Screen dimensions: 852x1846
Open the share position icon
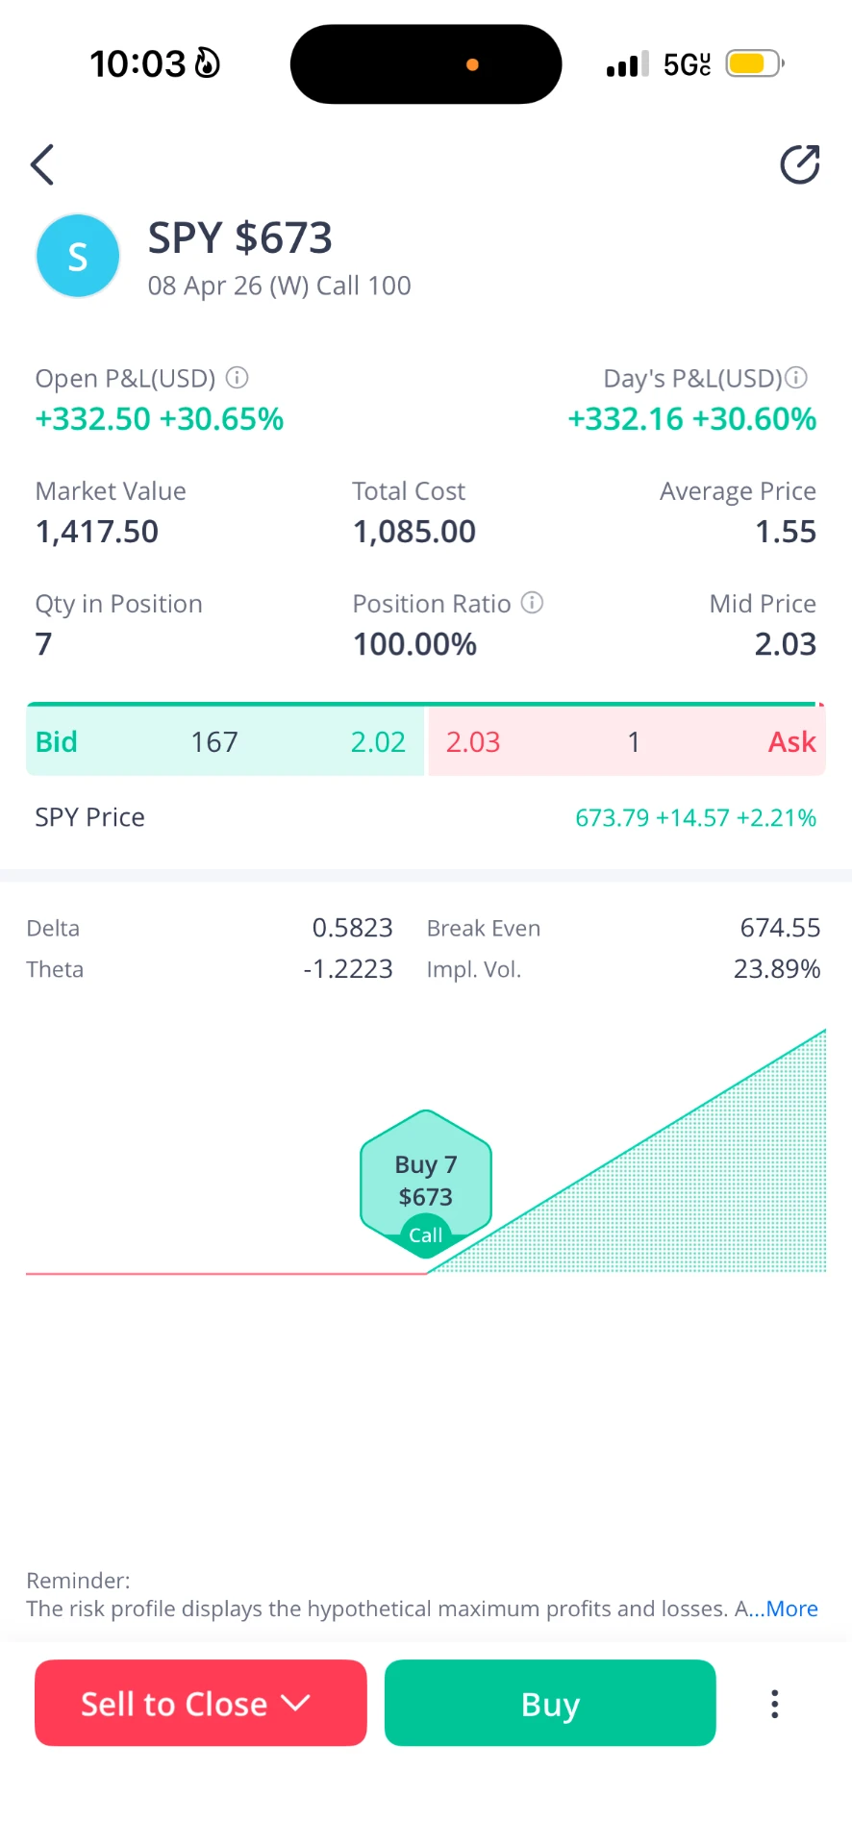[x=799, y=164]
